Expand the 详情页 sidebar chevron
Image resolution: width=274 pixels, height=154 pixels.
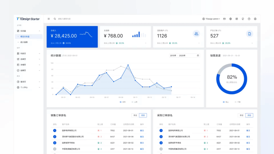click(x=39, y=65)
